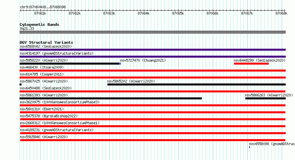Click the 87063k ruler tick label
Viewport: 295px width, 160px height.
(109, 14)
